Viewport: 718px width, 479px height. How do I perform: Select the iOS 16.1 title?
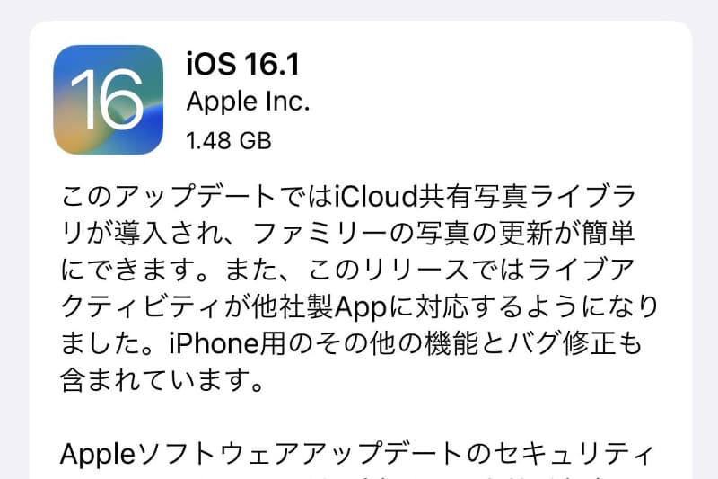point(242,64)
